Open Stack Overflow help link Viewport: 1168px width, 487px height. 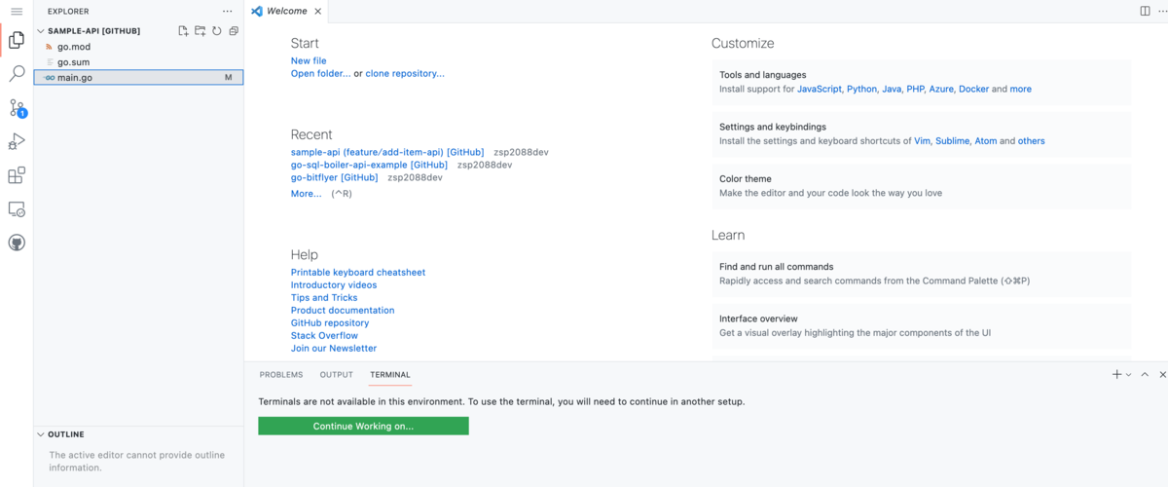pos(324,335)
